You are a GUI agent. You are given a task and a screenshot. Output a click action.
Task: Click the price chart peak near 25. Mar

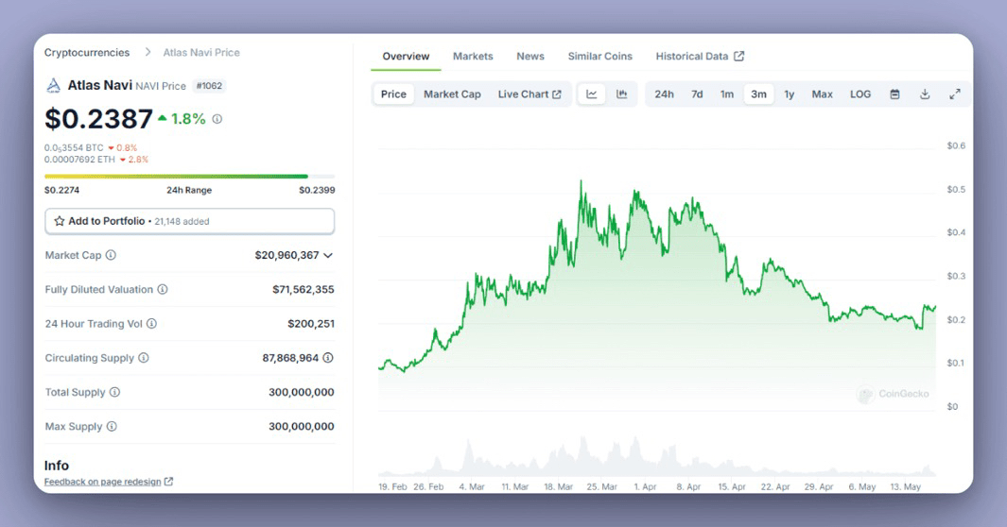[x=582, y=182]
